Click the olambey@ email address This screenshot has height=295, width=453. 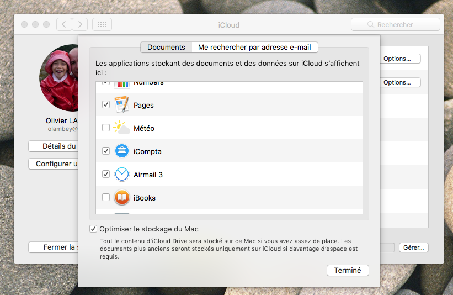[x=63, y=129]
